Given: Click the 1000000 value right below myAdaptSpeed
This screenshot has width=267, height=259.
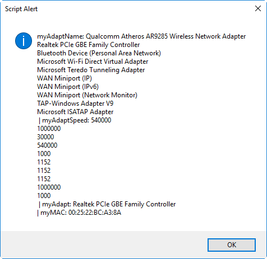Looking at the screenshot, I should 49,129.
